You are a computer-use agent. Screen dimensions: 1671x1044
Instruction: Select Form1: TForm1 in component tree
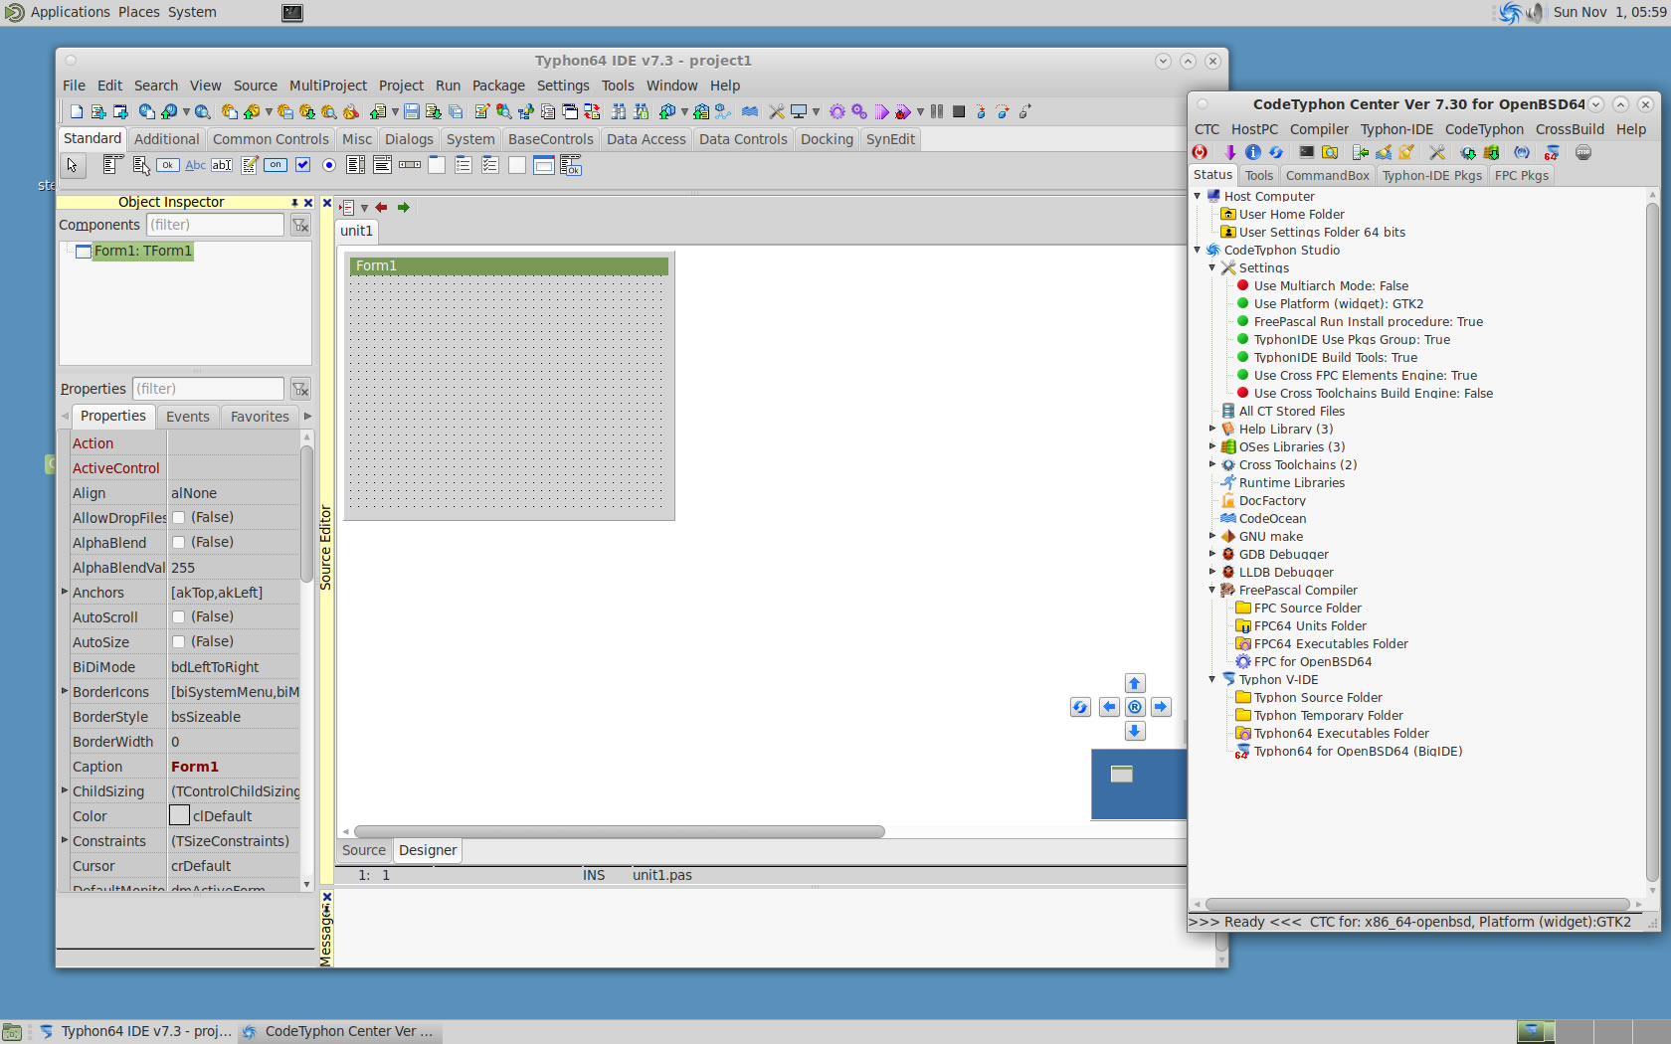pos(142,251)
